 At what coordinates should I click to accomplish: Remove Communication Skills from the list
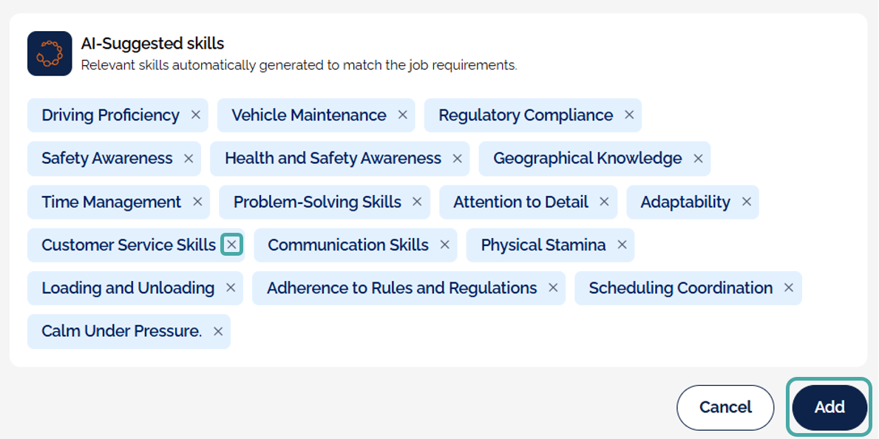(x=444, y=245)
